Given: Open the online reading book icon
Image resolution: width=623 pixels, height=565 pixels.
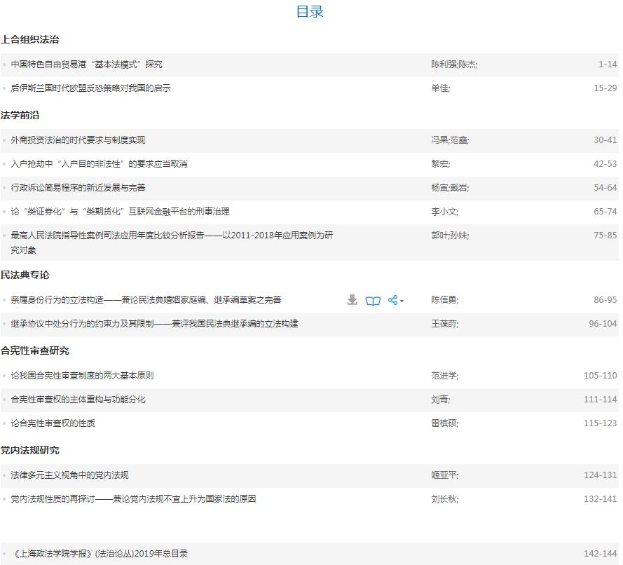Looking at the screenshot, I should pyautogui.click(x=373, y=301).
